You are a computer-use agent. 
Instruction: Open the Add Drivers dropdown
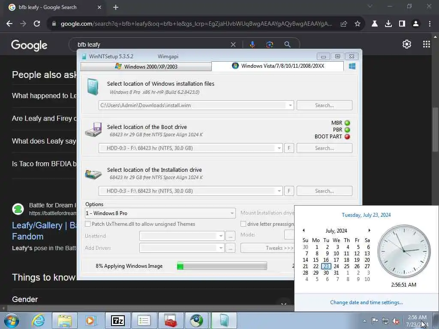pos(182,248)
